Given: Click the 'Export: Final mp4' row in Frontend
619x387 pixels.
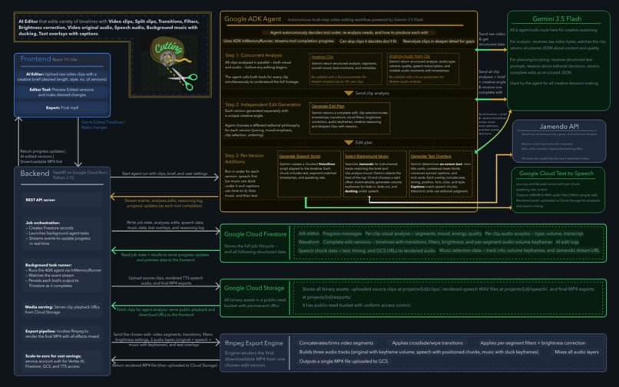Looking at the screenshot, I should [x=62, y=107].
